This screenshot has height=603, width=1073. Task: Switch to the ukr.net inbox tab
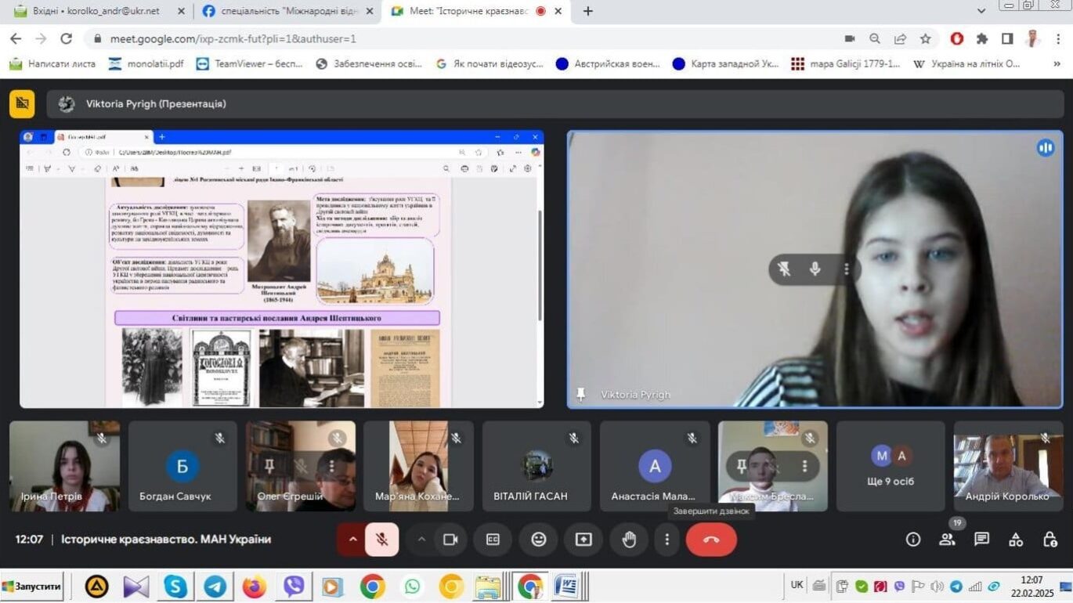point(96,11)
